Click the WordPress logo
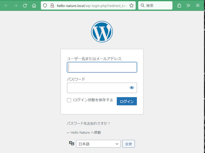This screenshot has width=205, height=153. click(x=102, y=32)
